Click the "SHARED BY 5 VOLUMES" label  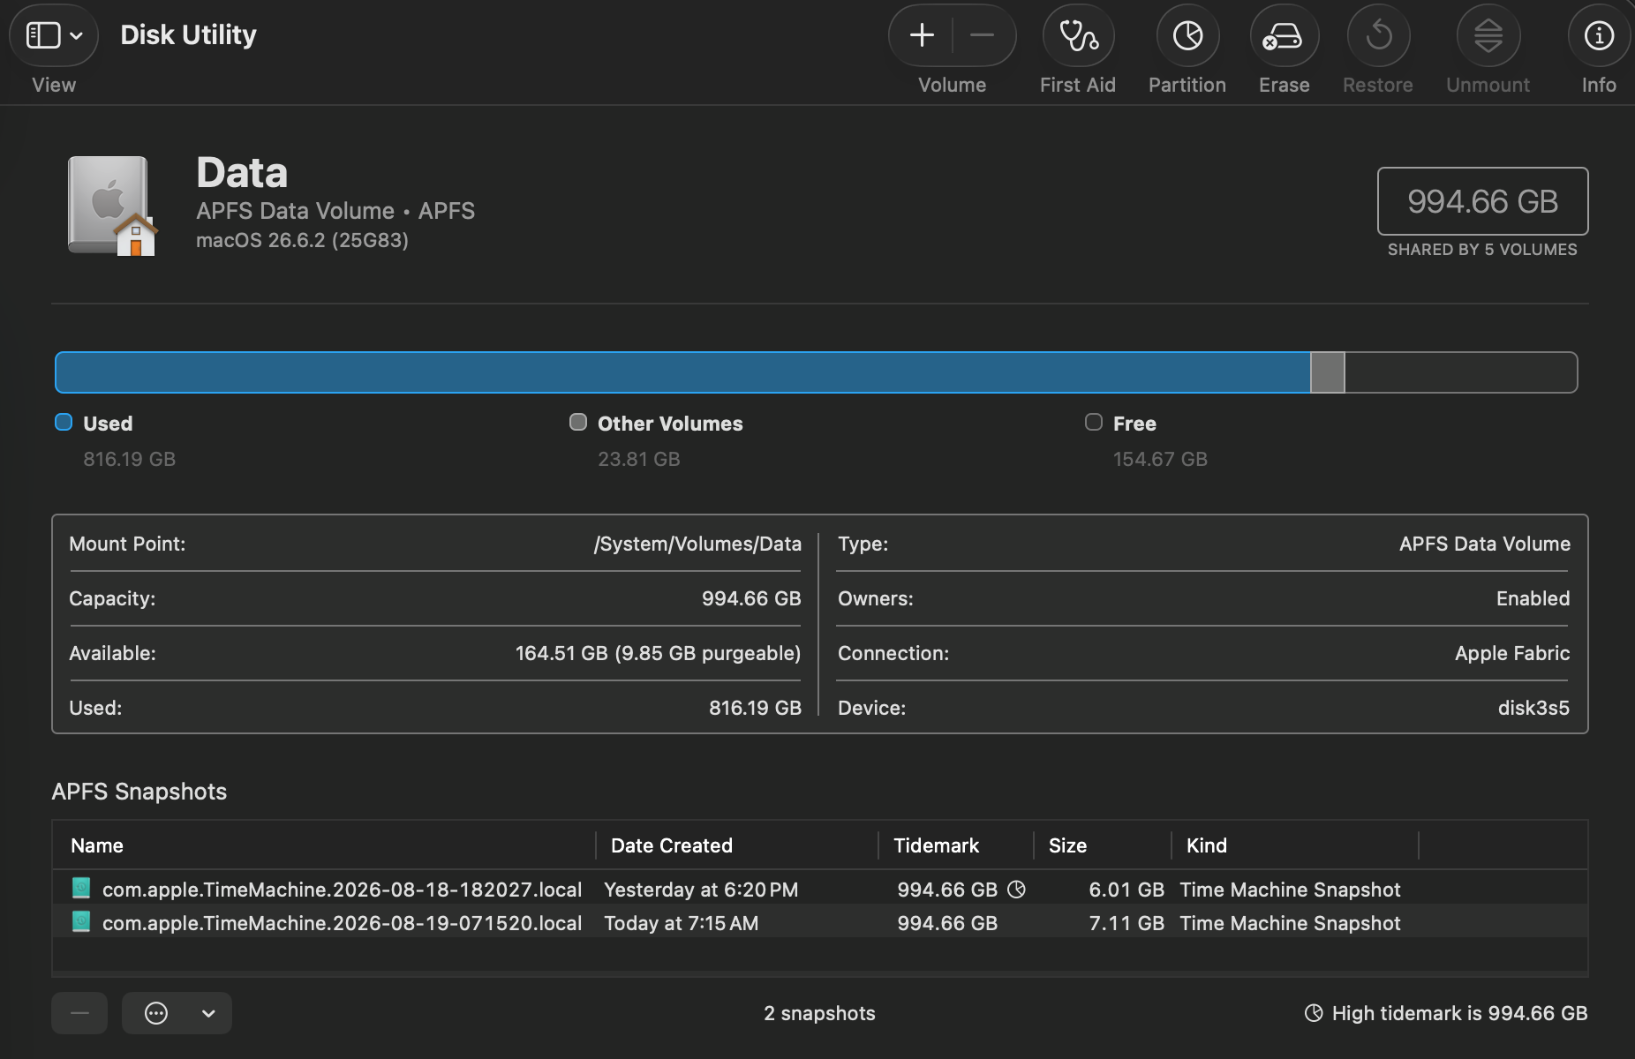click(x=1482, y=250)
